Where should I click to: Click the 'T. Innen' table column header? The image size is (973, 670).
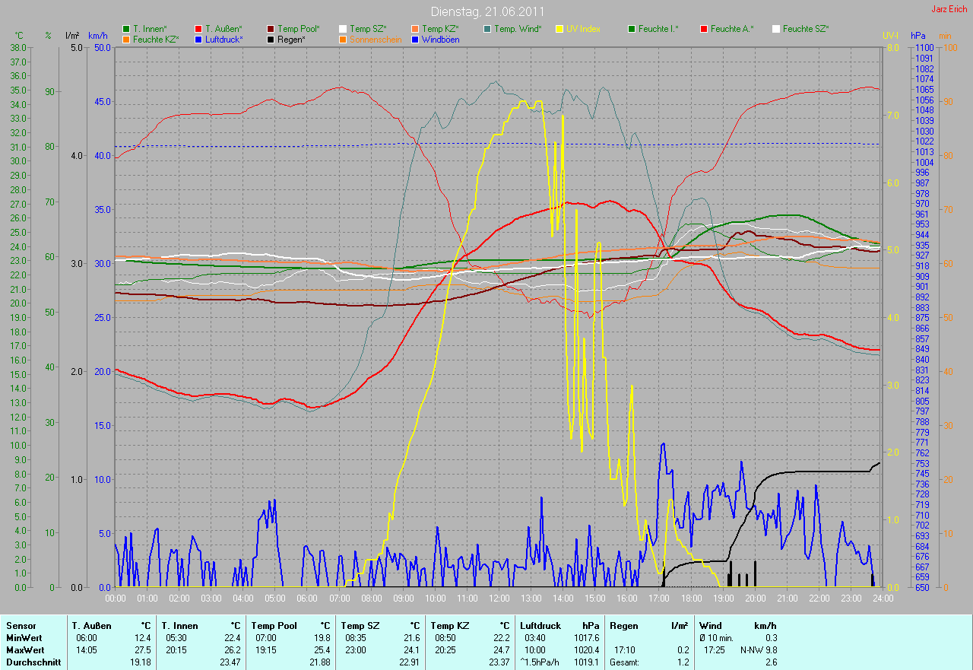tap(179, 626)
